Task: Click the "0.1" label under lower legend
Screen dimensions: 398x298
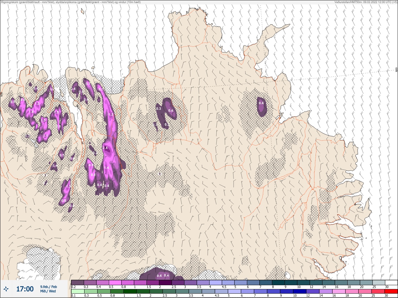Action: tap(74, 296)
